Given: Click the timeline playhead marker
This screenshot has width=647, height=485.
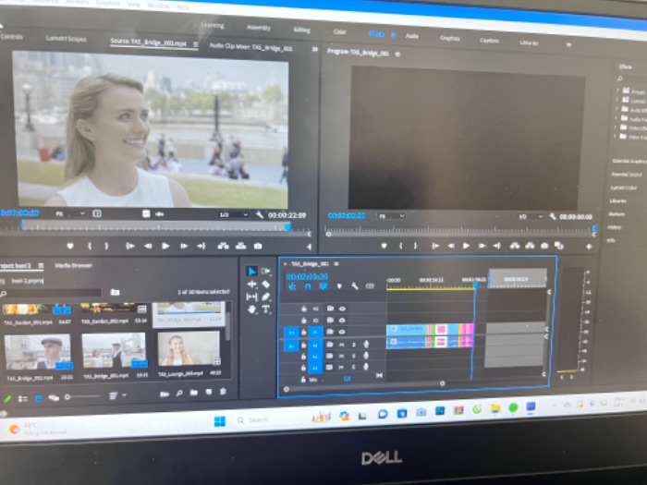Looking at the screenshot, I should tap(475, 285).
